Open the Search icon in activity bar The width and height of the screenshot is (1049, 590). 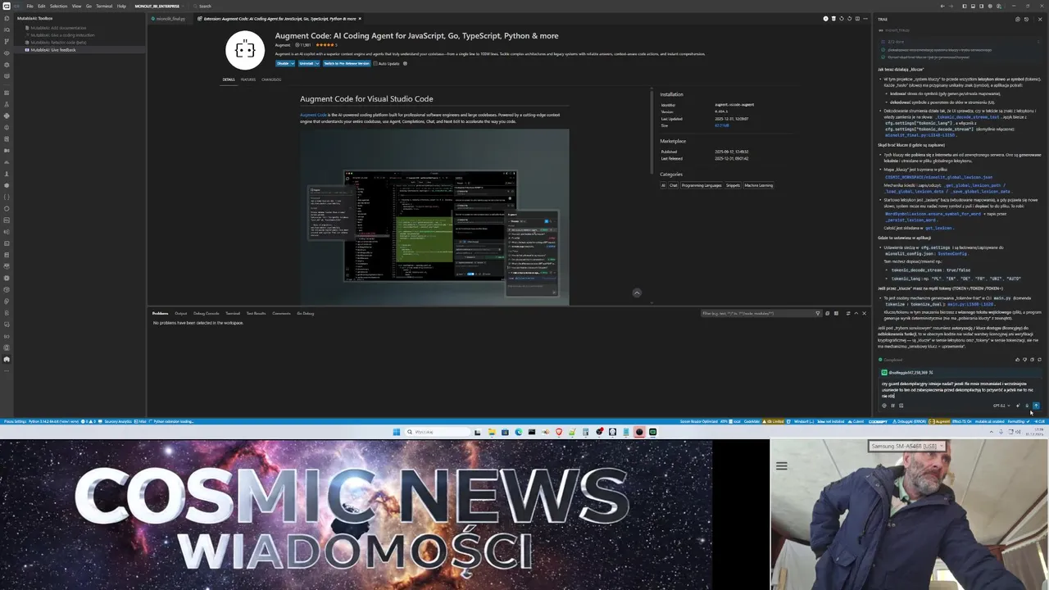(7, 29)
